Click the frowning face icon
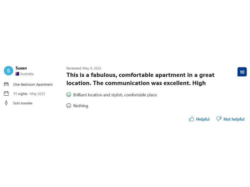The width and height of the screenshot is (250, 187). pyautogui.click(x=69, y=106)
